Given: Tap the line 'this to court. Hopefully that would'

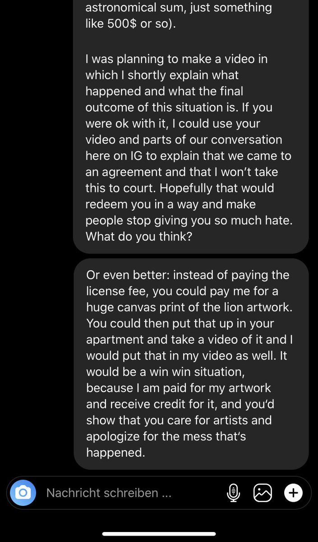Looking at the screenshot, I should 180,188.
